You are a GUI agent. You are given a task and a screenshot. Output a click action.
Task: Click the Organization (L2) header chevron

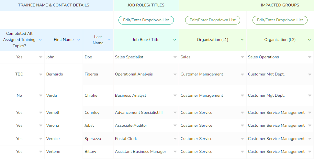pyautogui.click(x=309, y=40)
